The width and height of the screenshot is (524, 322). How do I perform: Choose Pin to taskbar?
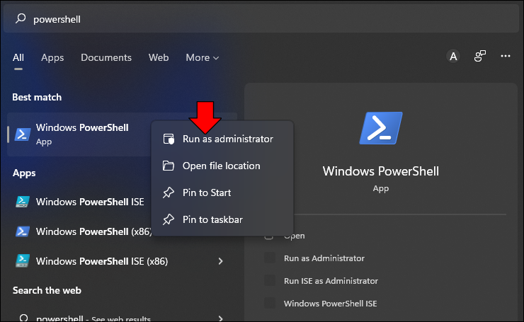(x=222, y=219)
